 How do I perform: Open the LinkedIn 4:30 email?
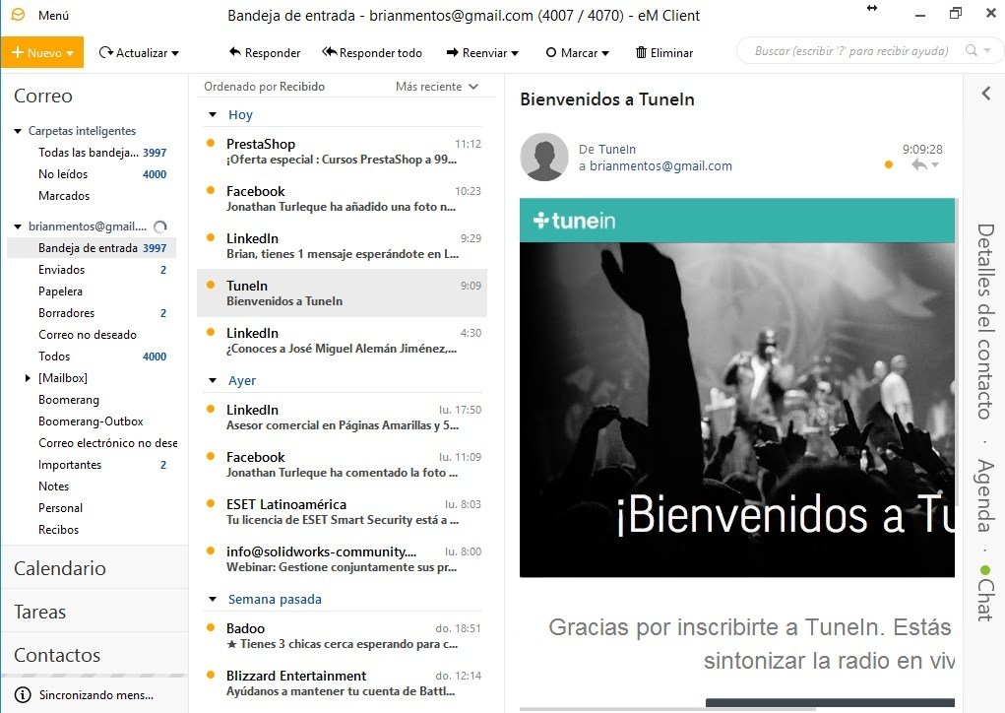(x=343, y=341)
